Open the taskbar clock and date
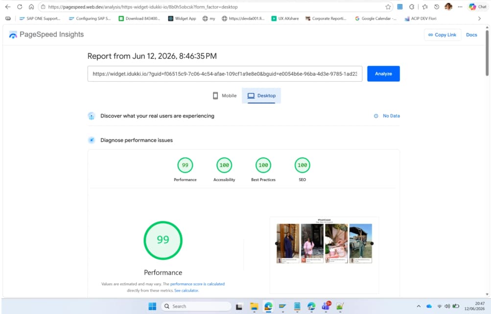491x314 pixels. point(474,306)
